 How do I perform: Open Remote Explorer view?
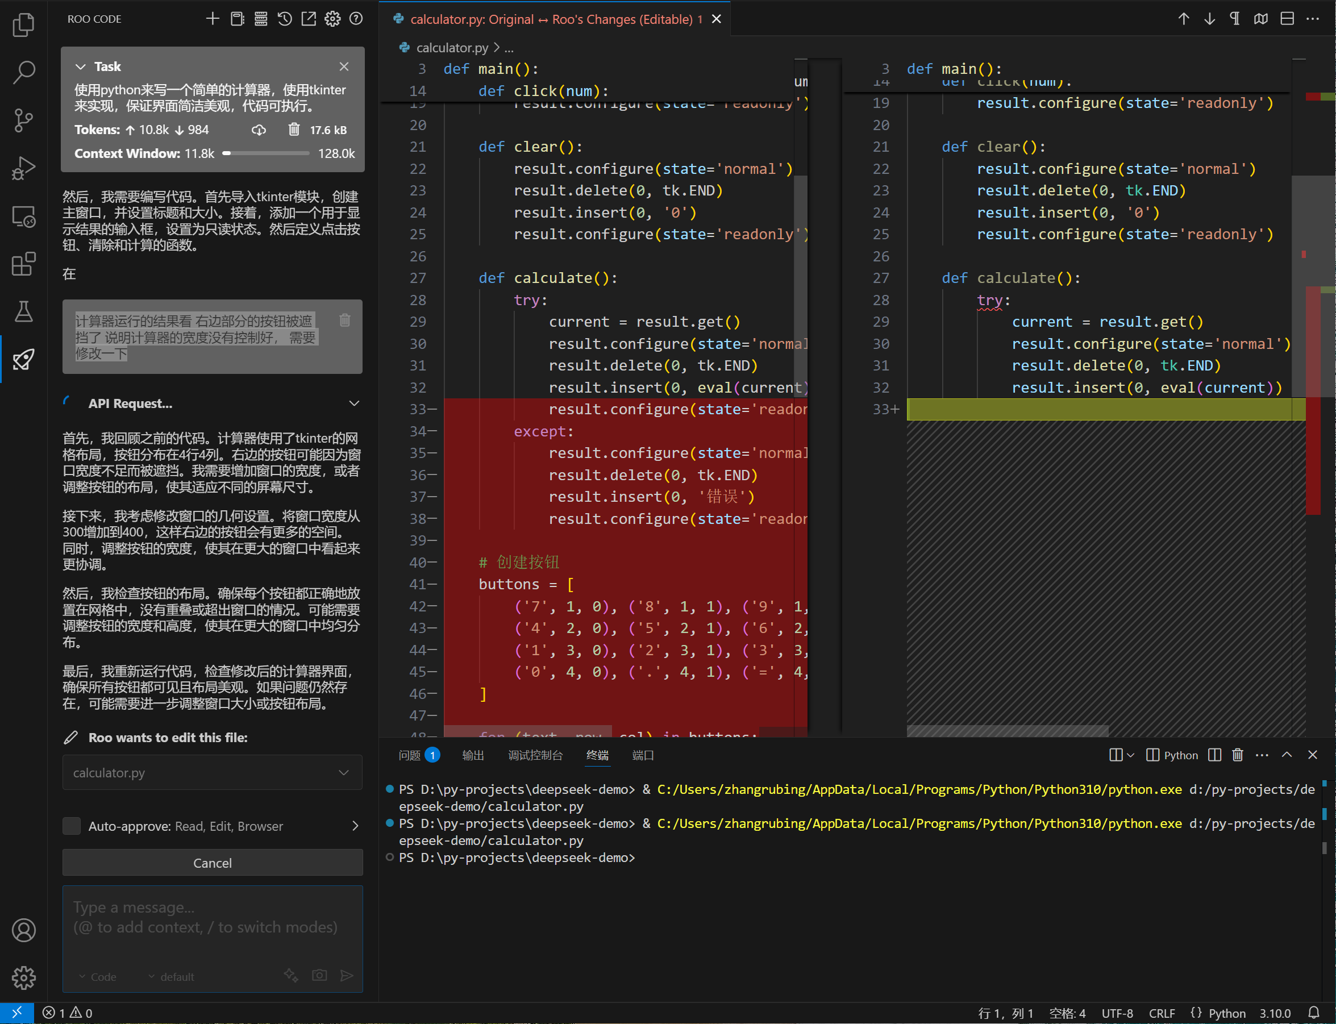(x=23, y=217)
